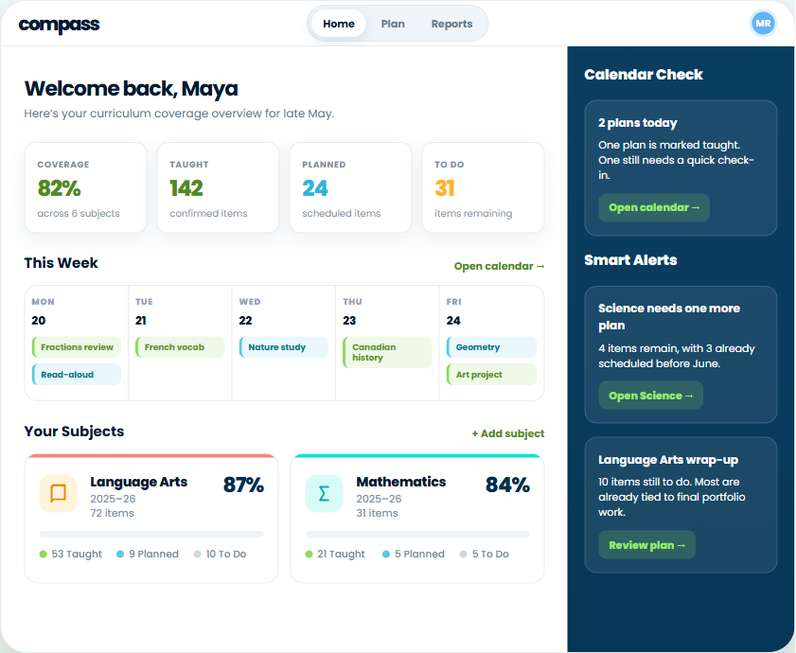Click the 5 Planned legend entry
Viewport: 796px width, 653px height.
click(414, 554)
